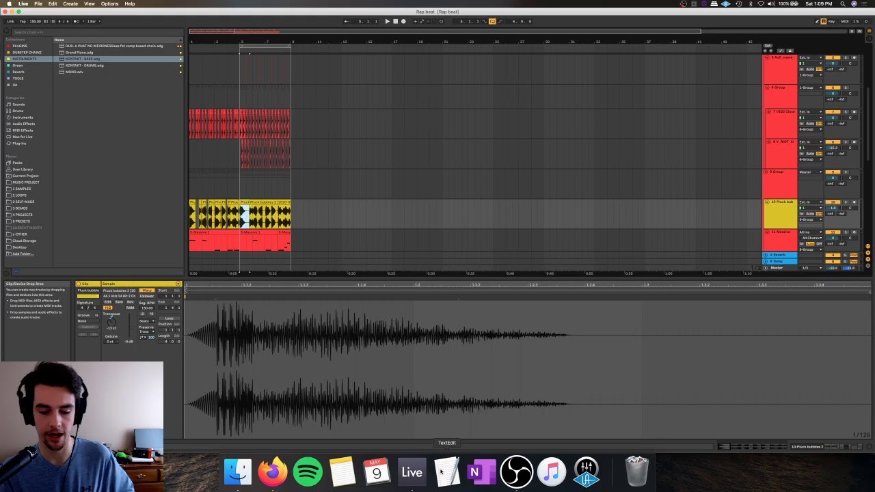Adjust the clip gain slider
This screenshot has width=875, height=492.
click(x=129, y=325)
